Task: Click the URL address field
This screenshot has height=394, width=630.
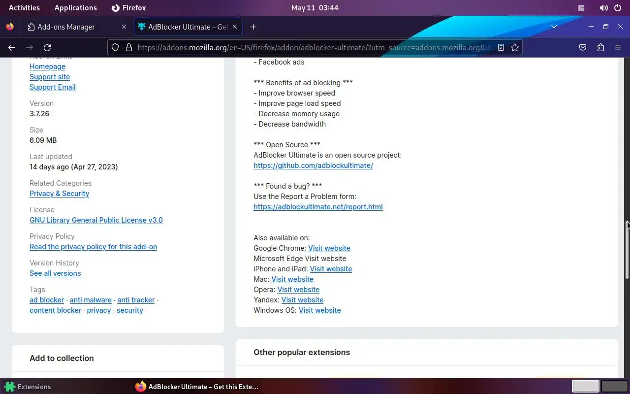Action: pos(315,47)
